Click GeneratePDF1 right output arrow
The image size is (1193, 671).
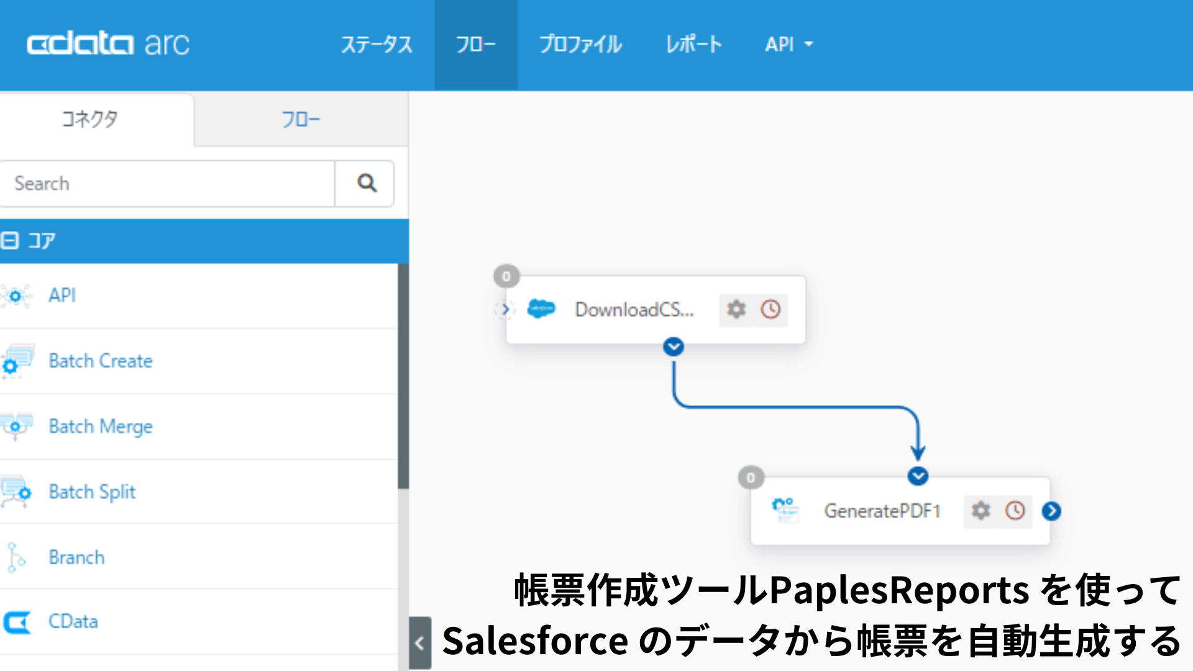tap(1051, 511)
